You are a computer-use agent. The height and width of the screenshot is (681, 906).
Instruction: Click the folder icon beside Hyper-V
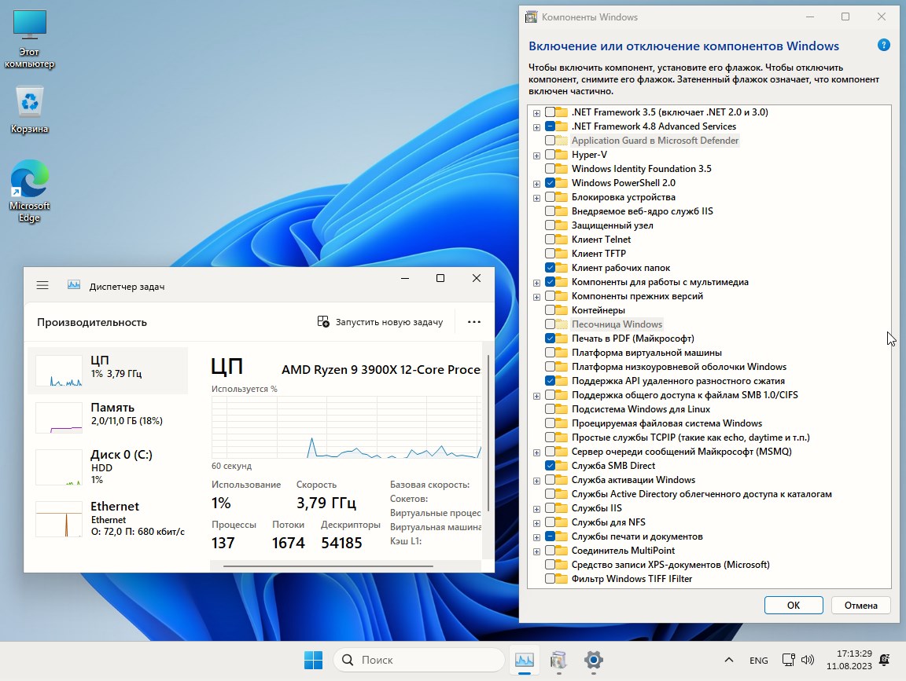point(561,155)
